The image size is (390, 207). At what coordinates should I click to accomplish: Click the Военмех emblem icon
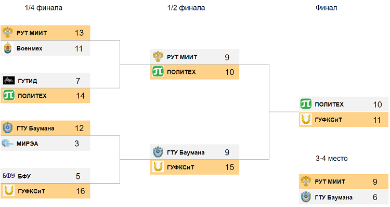pos(8,48)
